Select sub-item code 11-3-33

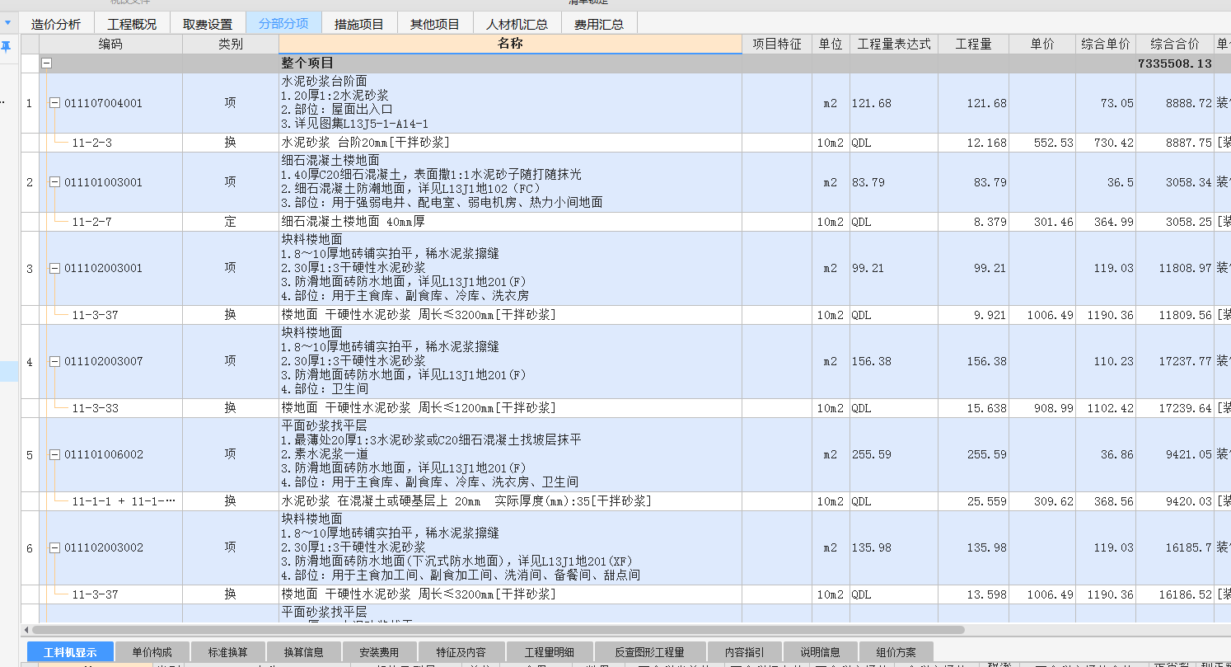(96, 407)
